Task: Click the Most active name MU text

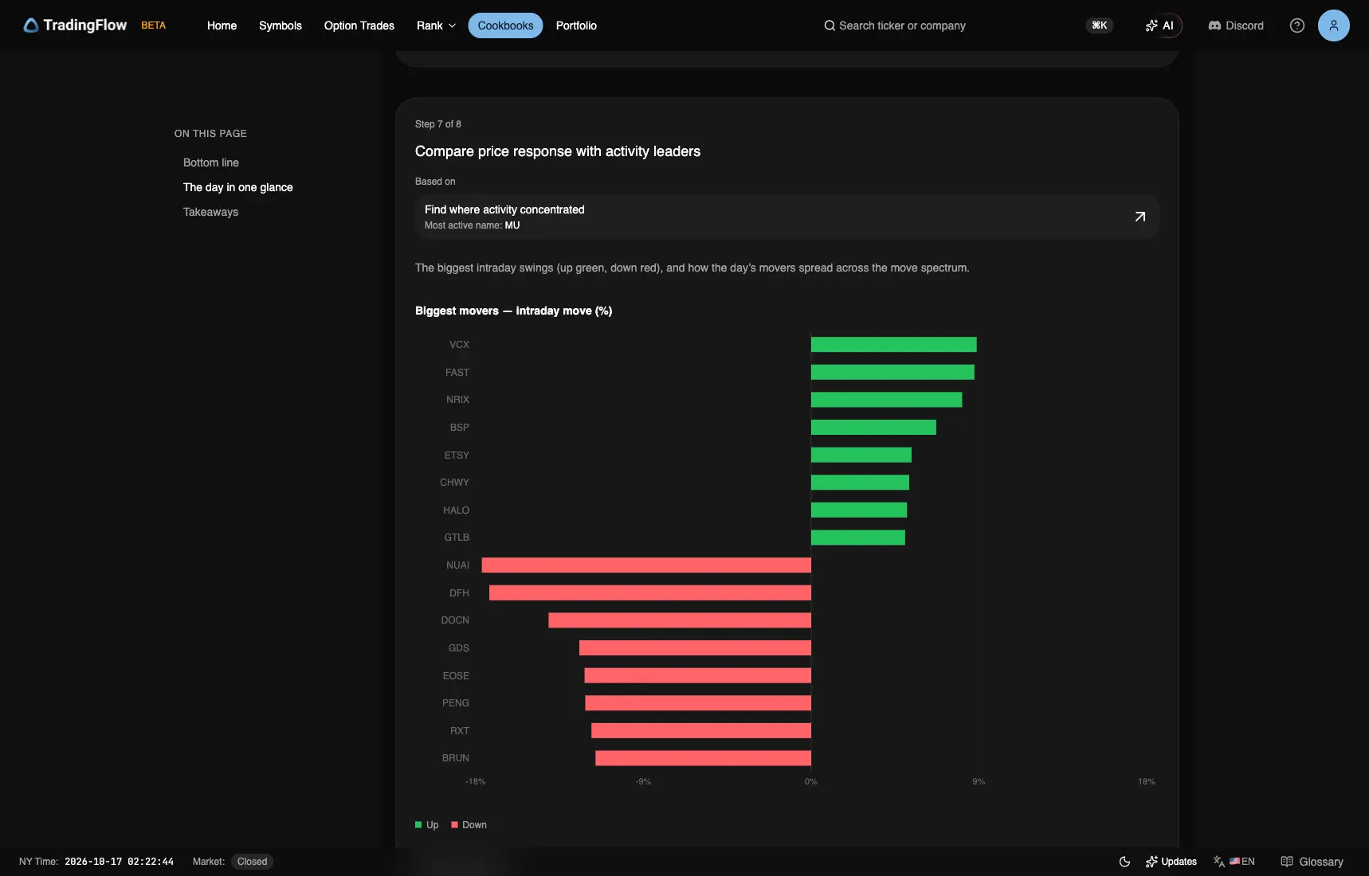Action: click(x=472, y=225)
